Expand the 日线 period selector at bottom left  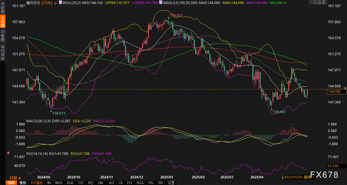pos(15,178)
